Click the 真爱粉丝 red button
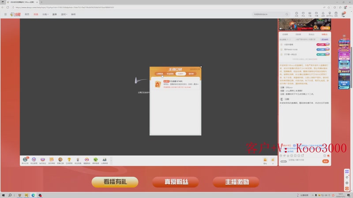This screenshot has height=198, width=353. (x=176, y=182)
